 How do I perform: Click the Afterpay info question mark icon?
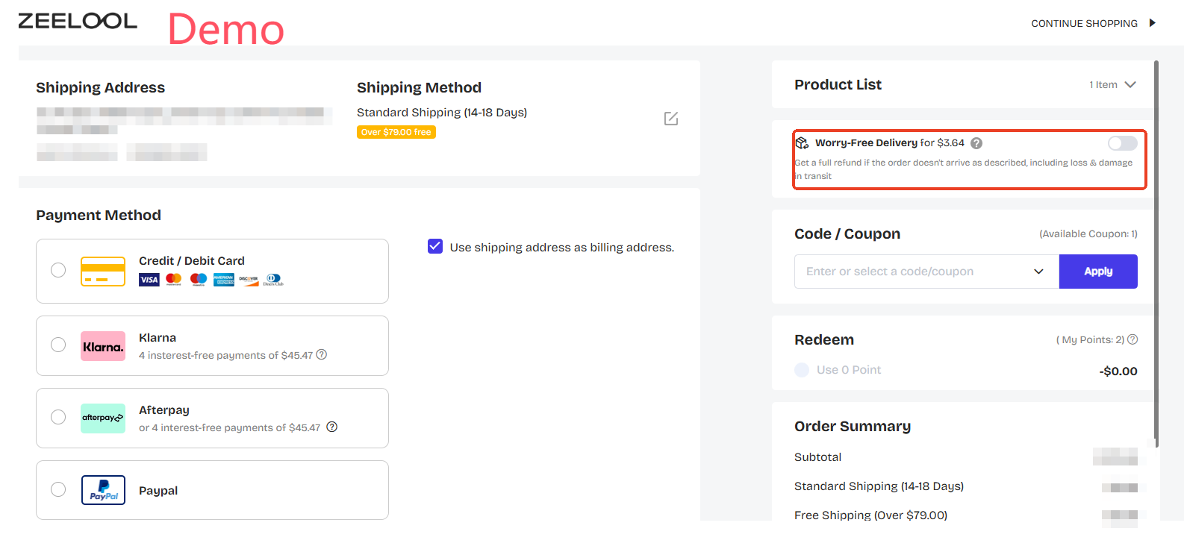point(332,427)
